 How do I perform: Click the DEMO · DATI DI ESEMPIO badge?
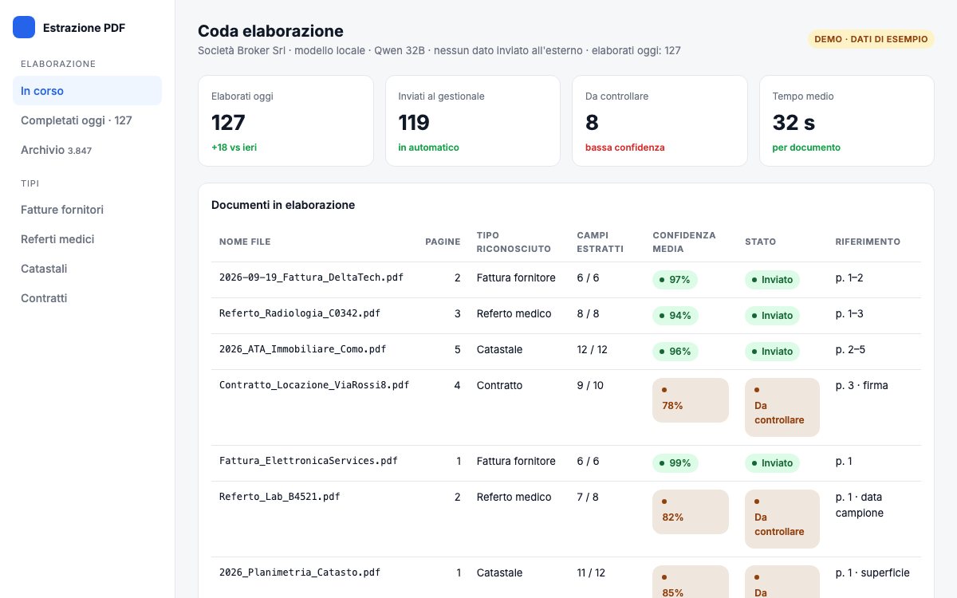point(871,39)
